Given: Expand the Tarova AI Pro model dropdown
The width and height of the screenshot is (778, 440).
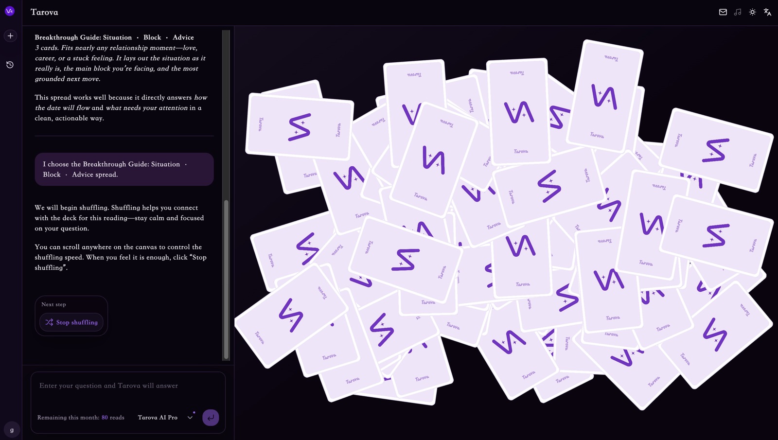Looking at the screenshot, I should (165, 418).
